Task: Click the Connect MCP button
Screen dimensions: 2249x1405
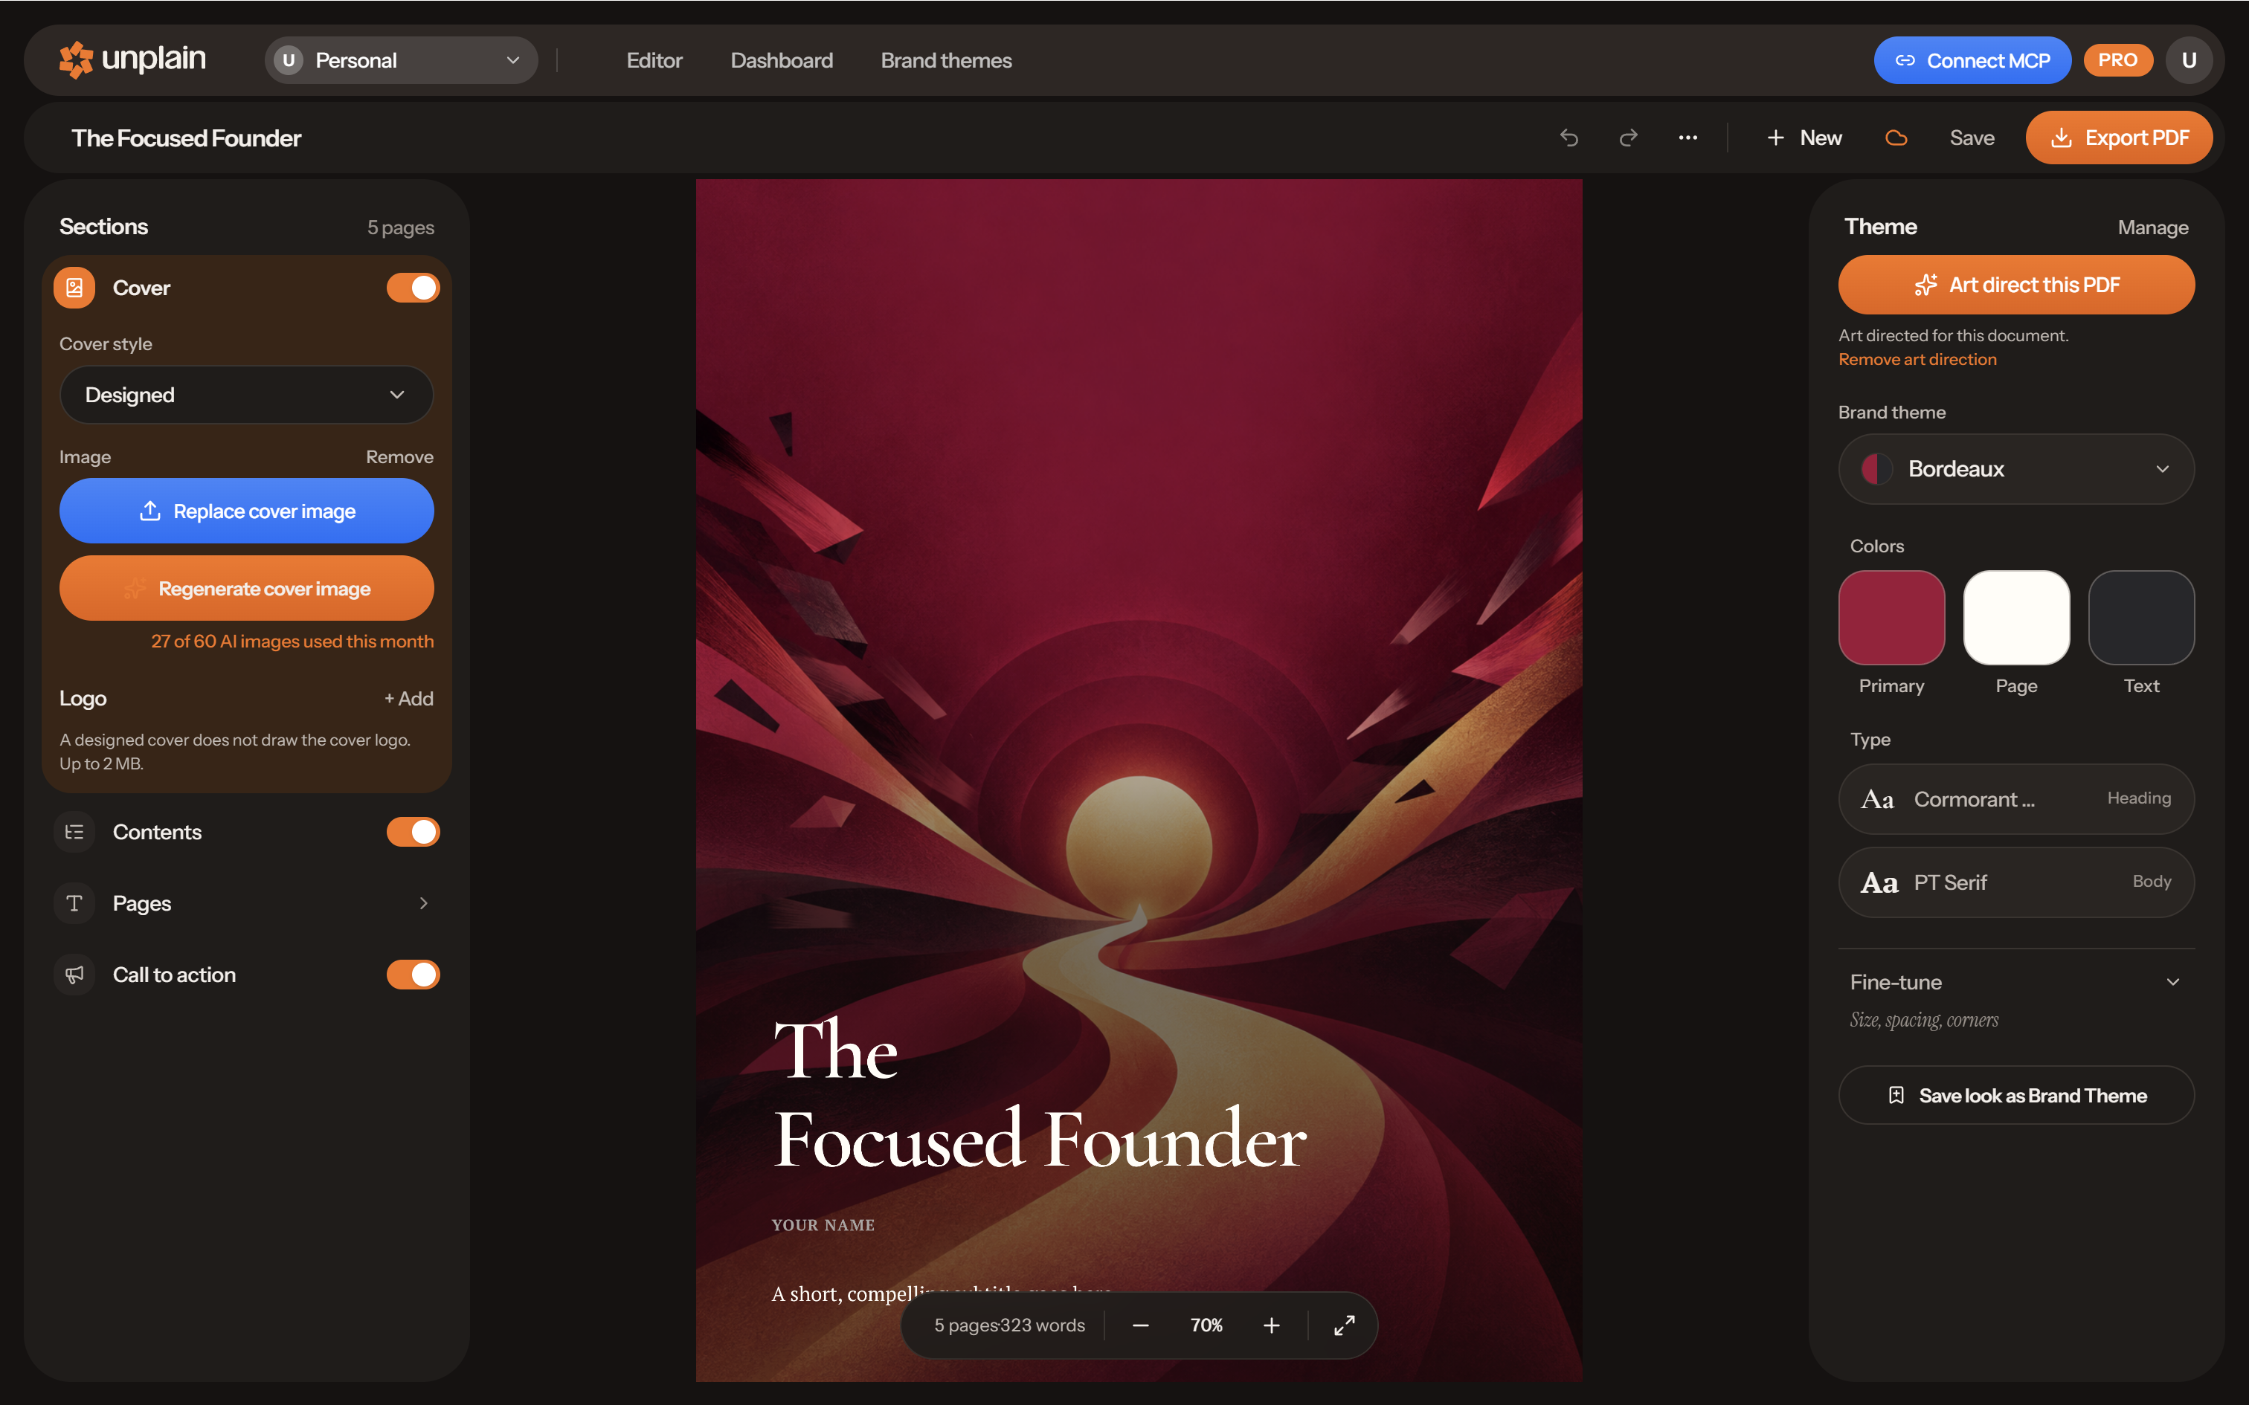Action: [x=1972, y=60]
